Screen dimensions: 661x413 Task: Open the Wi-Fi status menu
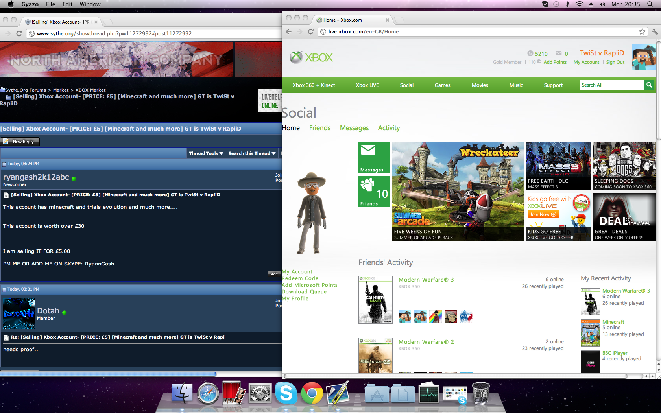point(579,4)
